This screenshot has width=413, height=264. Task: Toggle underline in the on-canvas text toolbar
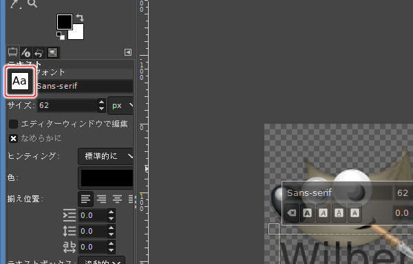coord(339,213)
